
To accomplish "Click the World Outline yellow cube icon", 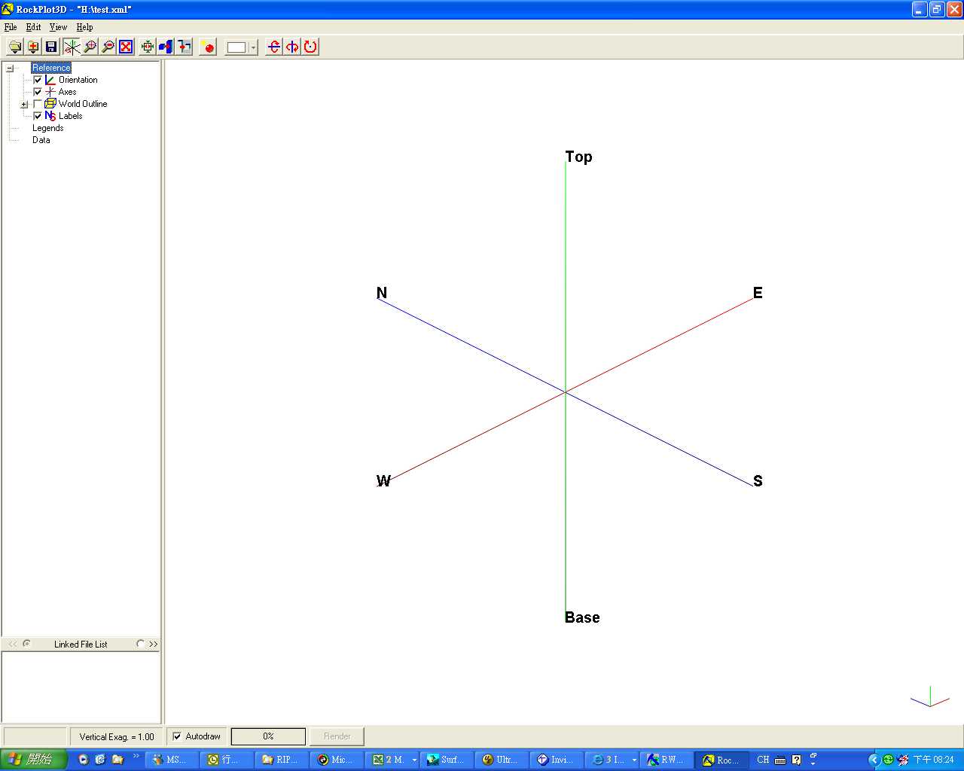I will pos(50,104).
